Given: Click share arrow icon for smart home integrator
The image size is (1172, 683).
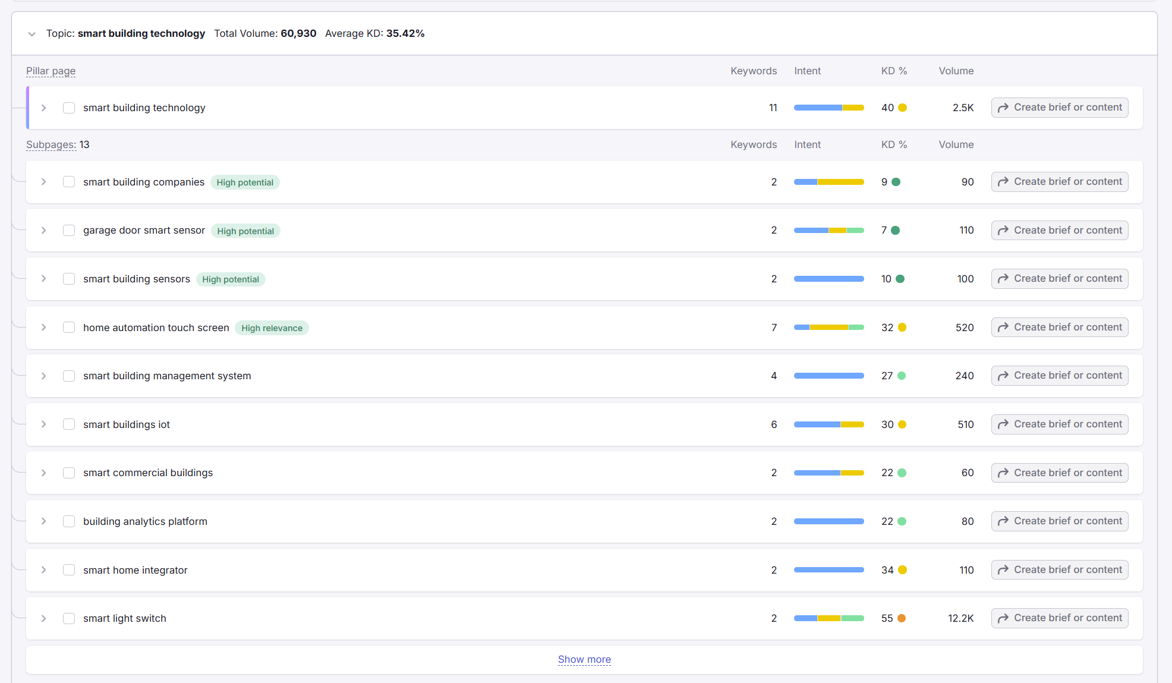Looking at the screenshot, I should 1003,570.
